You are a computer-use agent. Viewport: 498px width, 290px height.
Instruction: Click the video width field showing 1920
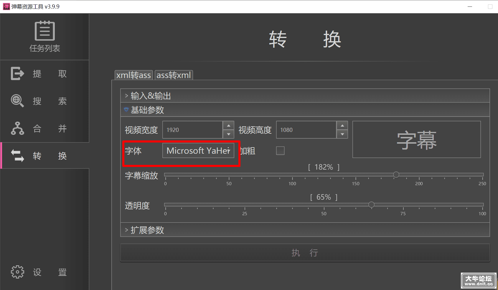(193, 130)
